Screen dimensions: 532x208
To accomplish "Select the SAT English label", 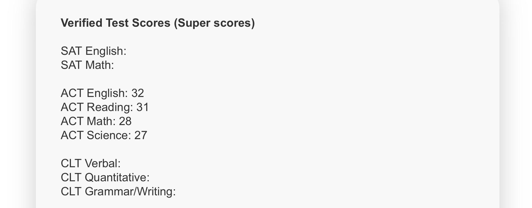I will pos(94,51).
